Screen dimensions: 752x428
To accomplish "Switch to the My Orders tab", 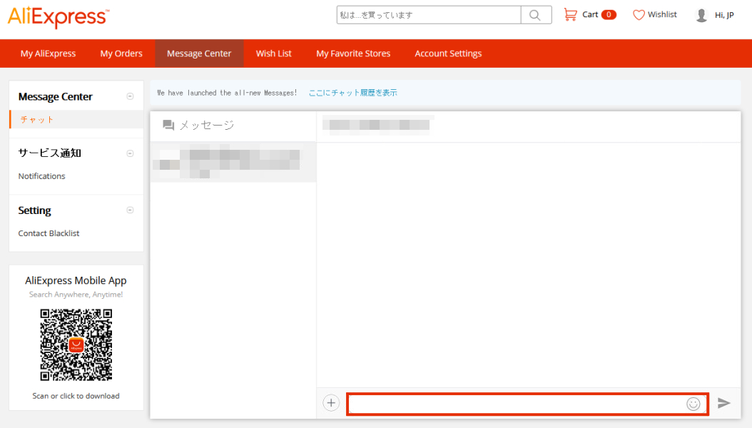I will click(x=121, y=53).
